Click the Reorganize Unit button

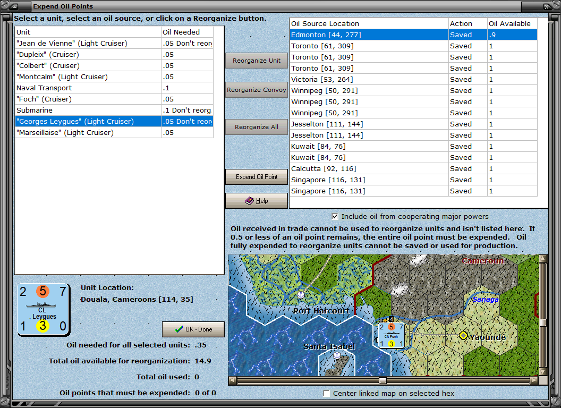coord(257,61)
